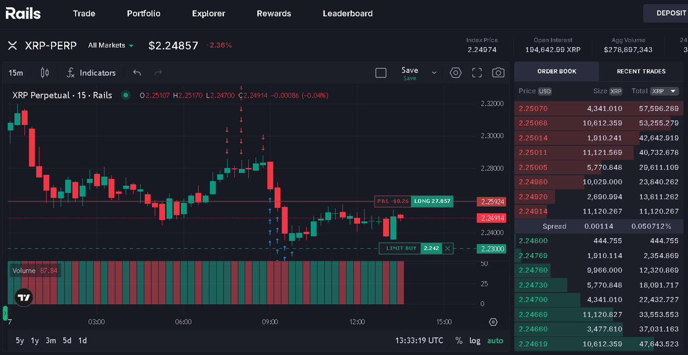
Task: Toggle the Size XRP unit label
Action: pyautogui.click(x=616, y=91)
